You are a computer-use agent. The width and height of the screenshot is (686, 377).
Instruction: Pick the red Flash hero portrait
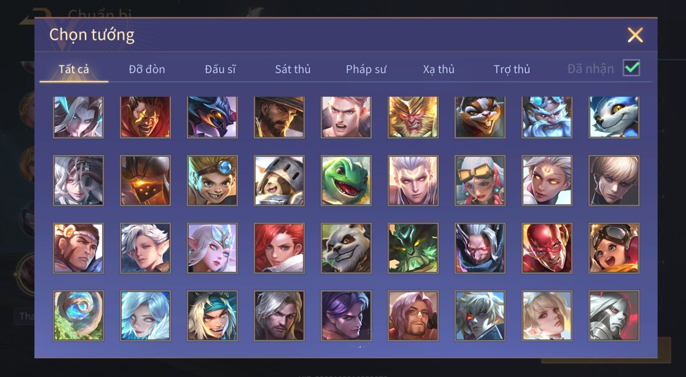pos(547,248)
